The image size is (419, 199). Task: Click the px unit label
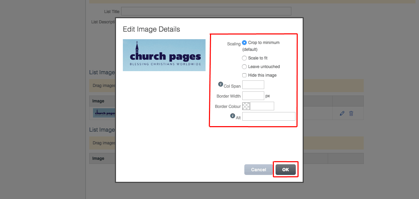tap(268, 96)
